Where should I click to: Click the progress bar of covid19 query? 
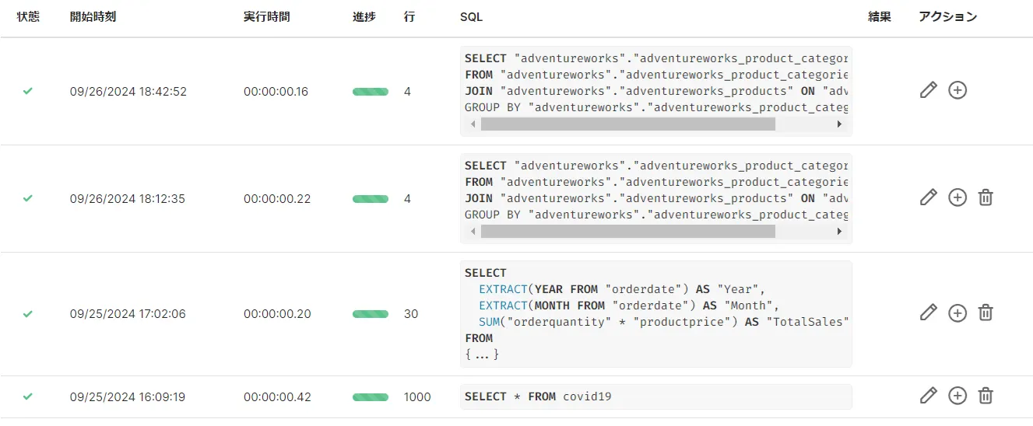point(371,397)
